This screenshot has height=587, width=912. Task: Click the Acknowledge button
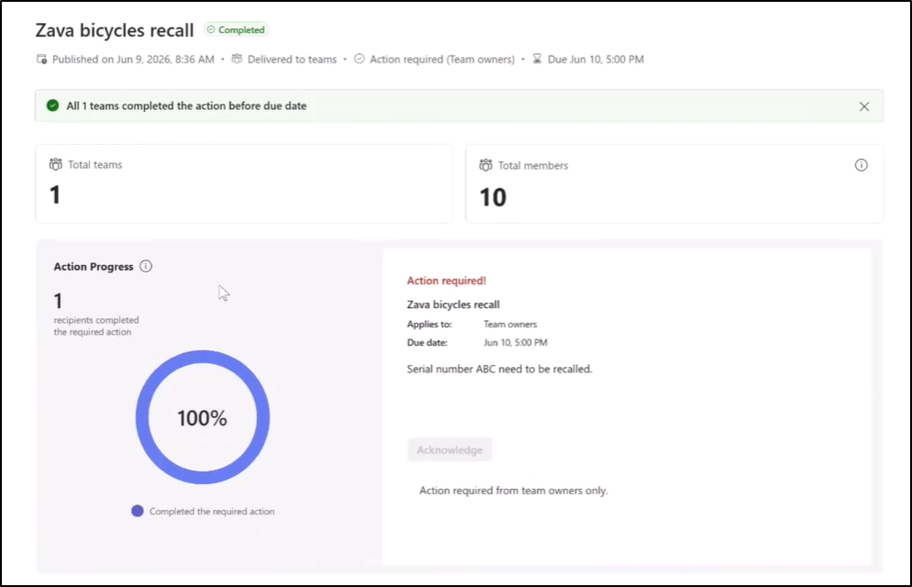(450, 449)
